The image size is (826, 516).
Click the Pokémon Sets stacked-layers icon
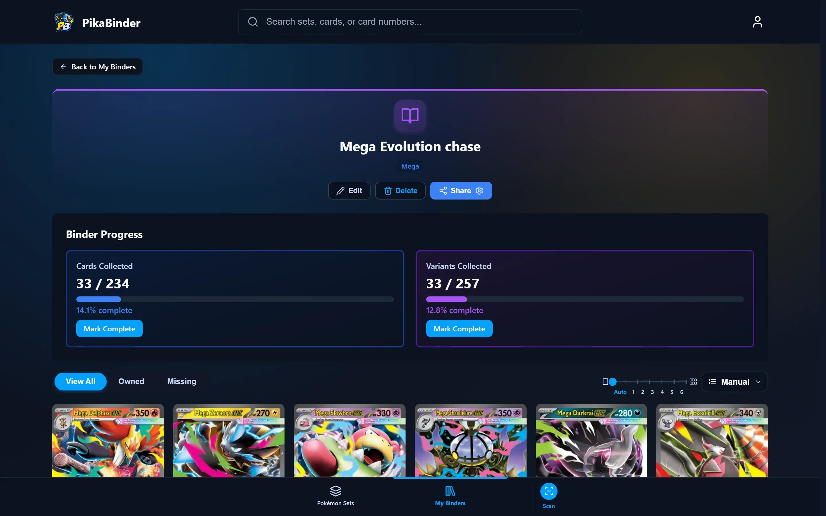click(336, 491)
